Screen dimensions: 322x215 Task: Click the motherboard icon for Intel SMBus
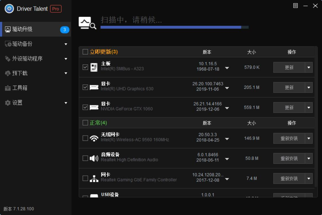[94, 67]
